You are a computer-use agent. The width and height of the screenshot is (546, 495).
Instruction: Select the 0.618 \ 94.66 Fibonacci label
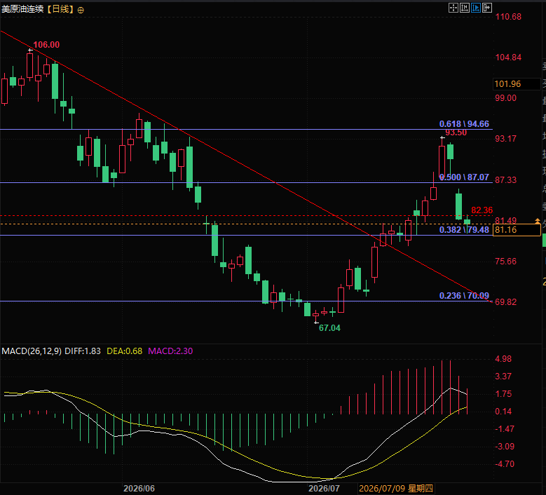click(464, 123)
